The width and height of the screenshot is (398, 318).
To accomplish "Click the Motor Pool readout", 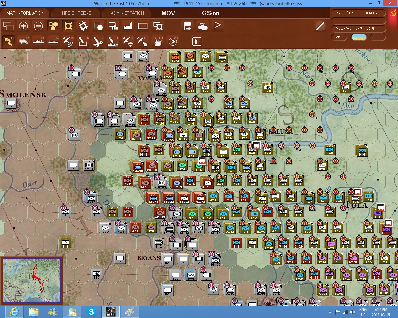I will 358,29.
